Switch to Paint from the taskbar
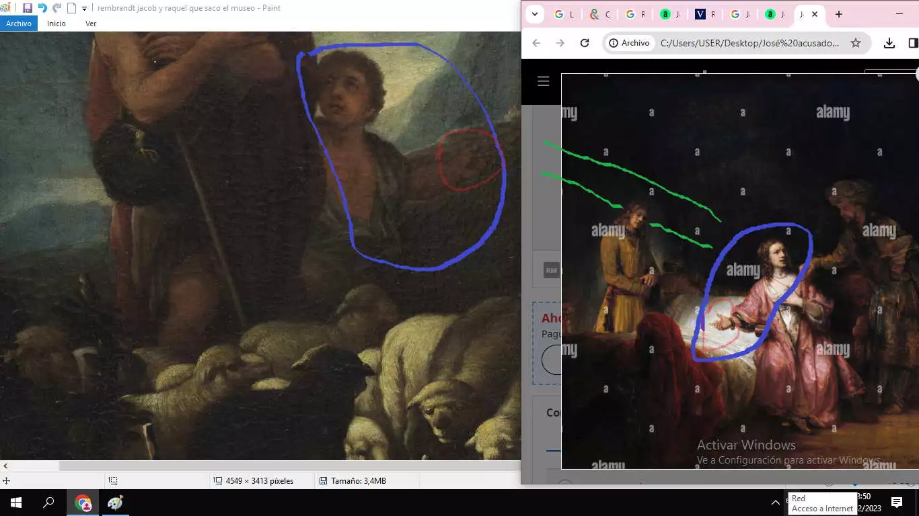Viewport: 919px width, 516px height. point(116,503)
